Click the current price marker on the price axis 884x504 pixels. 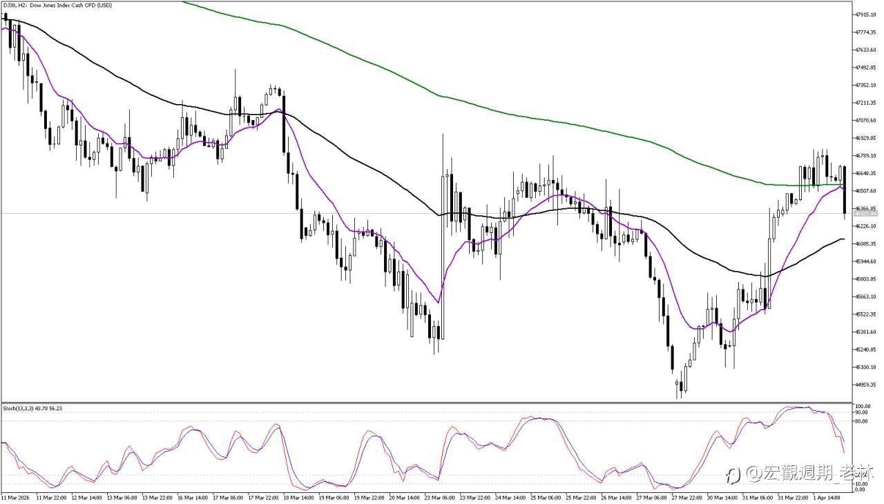pyautogui.click(x=866, y=214)
